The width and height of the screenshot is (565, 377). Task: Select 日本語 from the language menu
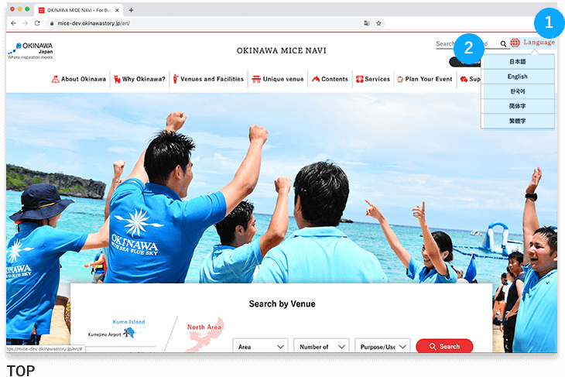click(x=517, y=62)
